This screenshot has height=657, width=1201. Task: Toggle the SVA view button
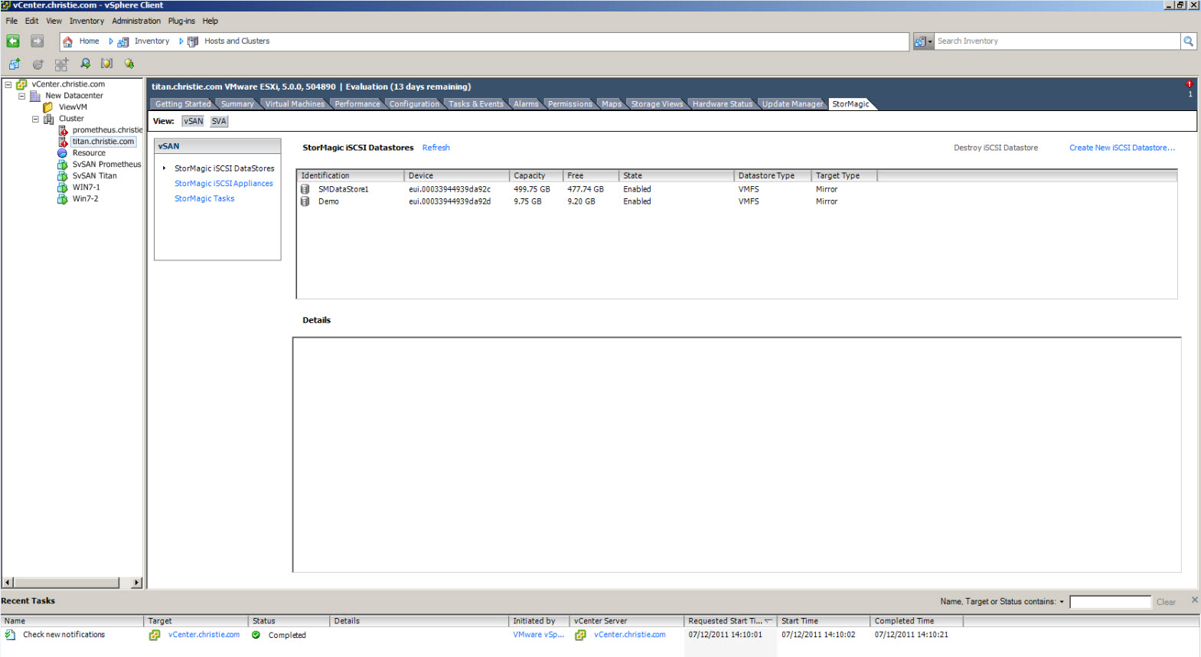point(219,121)
